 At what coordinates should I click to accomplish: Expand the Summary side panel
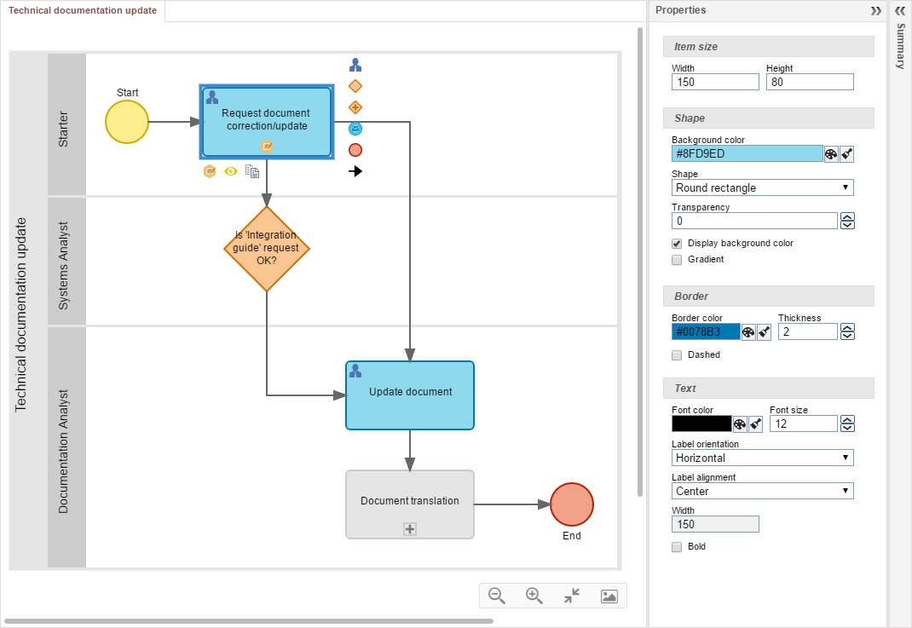[x=900, y=10]
